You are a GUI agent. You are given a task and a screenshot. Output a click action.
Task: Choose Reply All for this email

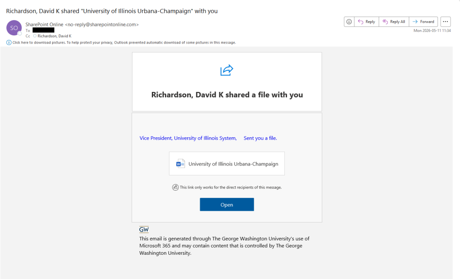click(394, 22)
